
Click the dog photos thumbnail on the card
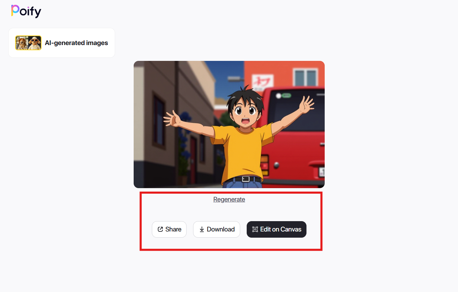[x=28, y=43]
